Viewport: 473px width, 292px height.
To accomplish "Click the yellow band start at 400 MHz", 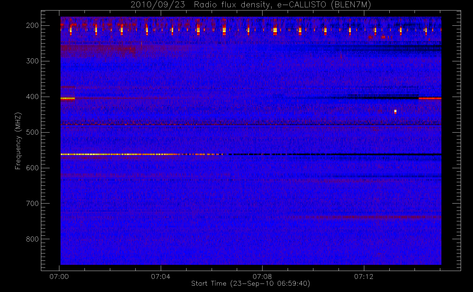I will [68, 98].
